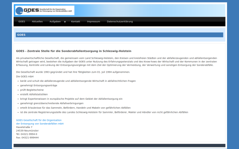Click the sentence 'Die Gesellschaft wurde 1993 gegründet'

pos(73,72)
